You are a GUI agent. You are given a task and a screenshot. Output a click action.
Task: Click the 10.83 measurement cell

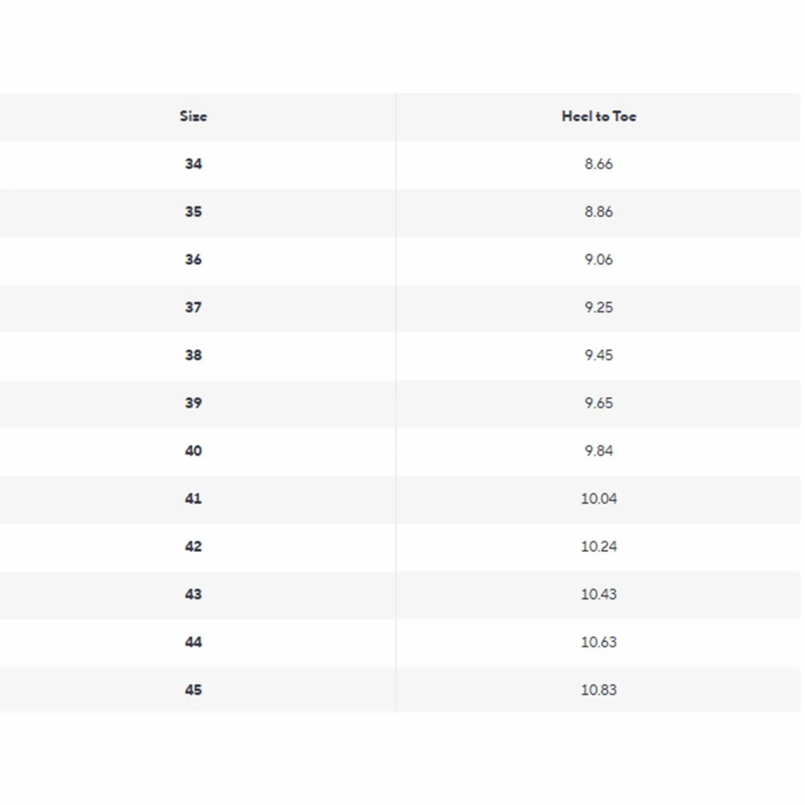pos(599,690)
